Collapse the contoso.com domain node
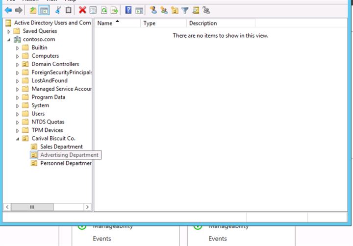This screenshot has height=246, width=353. [x=9, y=40]
